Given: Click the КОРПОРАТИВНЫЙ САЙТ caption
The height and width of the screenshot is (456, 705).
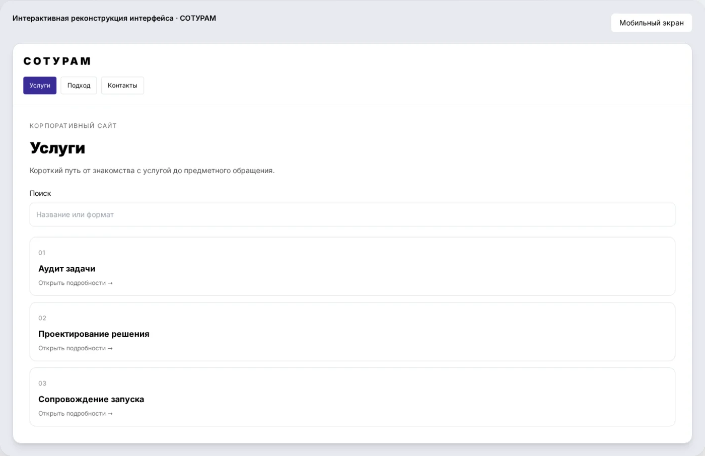Looking at the screenshot, I should tap(73, 126).
